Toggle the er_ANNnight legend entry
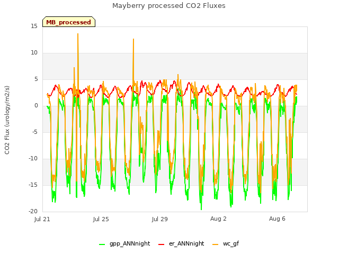This screenshot has height=254, width=339. point(181,243)
